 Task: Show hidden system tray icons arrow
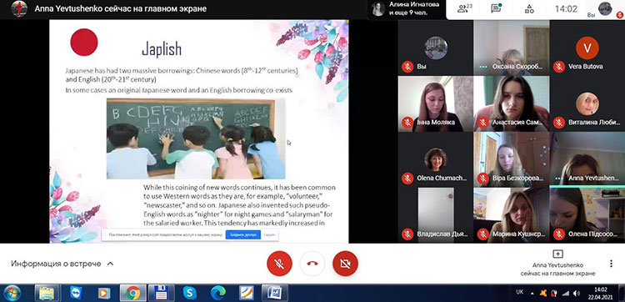pyautogui.click(x=532, y=293)
